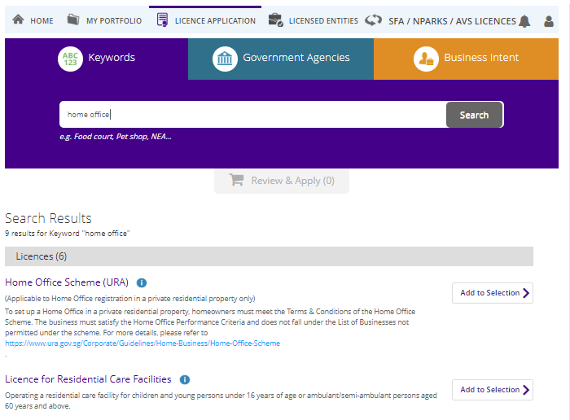Switch to the Government Agencies tab

pyautogui.click(x=281, y=59)
